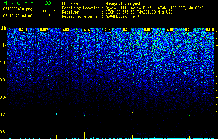The width and height of the screenshot is (218, 139).
Task: Click the 0408 time marker
Action: point(169,30)
